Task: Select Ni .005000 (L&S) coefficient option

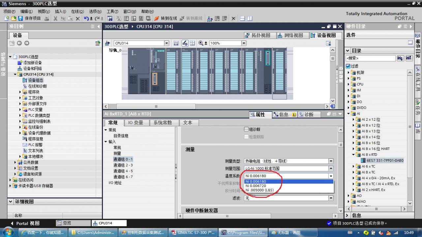Action: click(x=289, y=190)
